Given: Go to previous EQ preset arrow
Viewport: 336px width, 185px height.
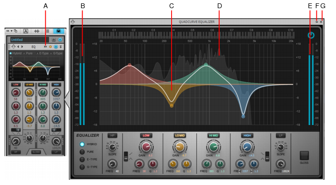Looking at the screenshot, I should click(x=18, y=47).
